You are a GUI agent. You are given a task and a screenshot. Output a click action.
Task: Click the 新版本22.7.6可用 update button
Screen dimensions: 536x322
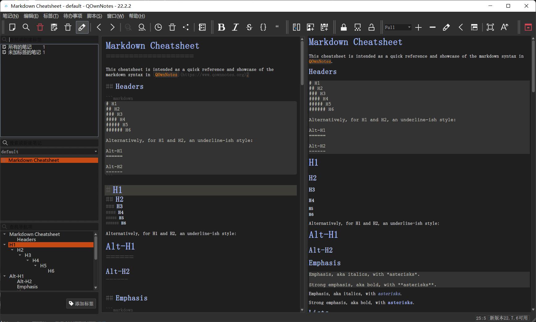coord(509,318)
